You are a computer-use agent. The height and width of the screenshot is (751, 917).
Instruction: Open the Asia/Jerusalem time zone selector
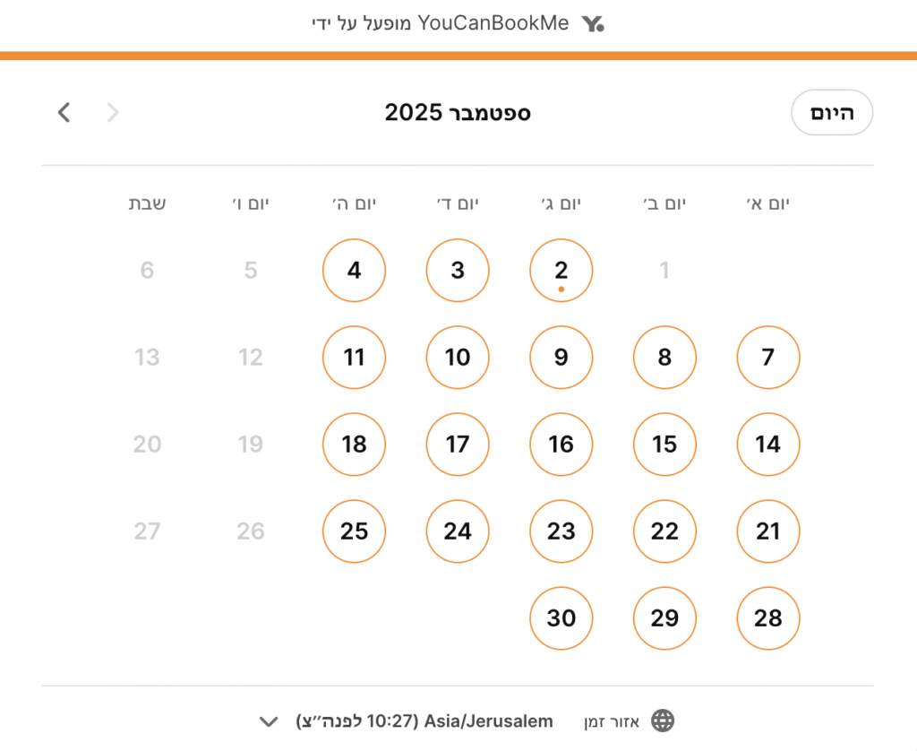[424, 721]
